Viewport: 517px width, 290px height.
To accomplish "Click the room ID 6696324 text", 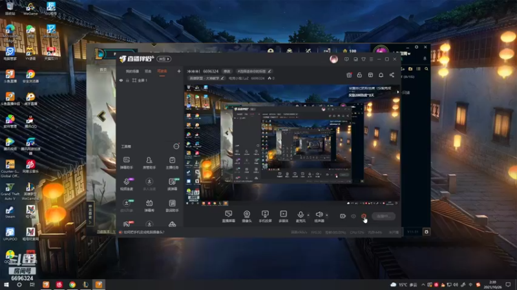I will coord(211,71).
